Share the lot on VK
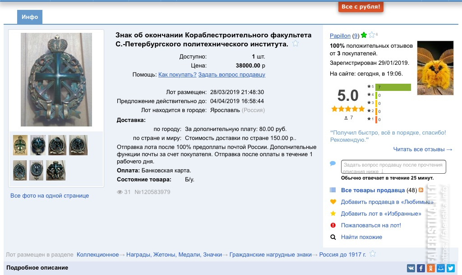Viewport: 462px width, 275px height. click(x=411, y=268)
